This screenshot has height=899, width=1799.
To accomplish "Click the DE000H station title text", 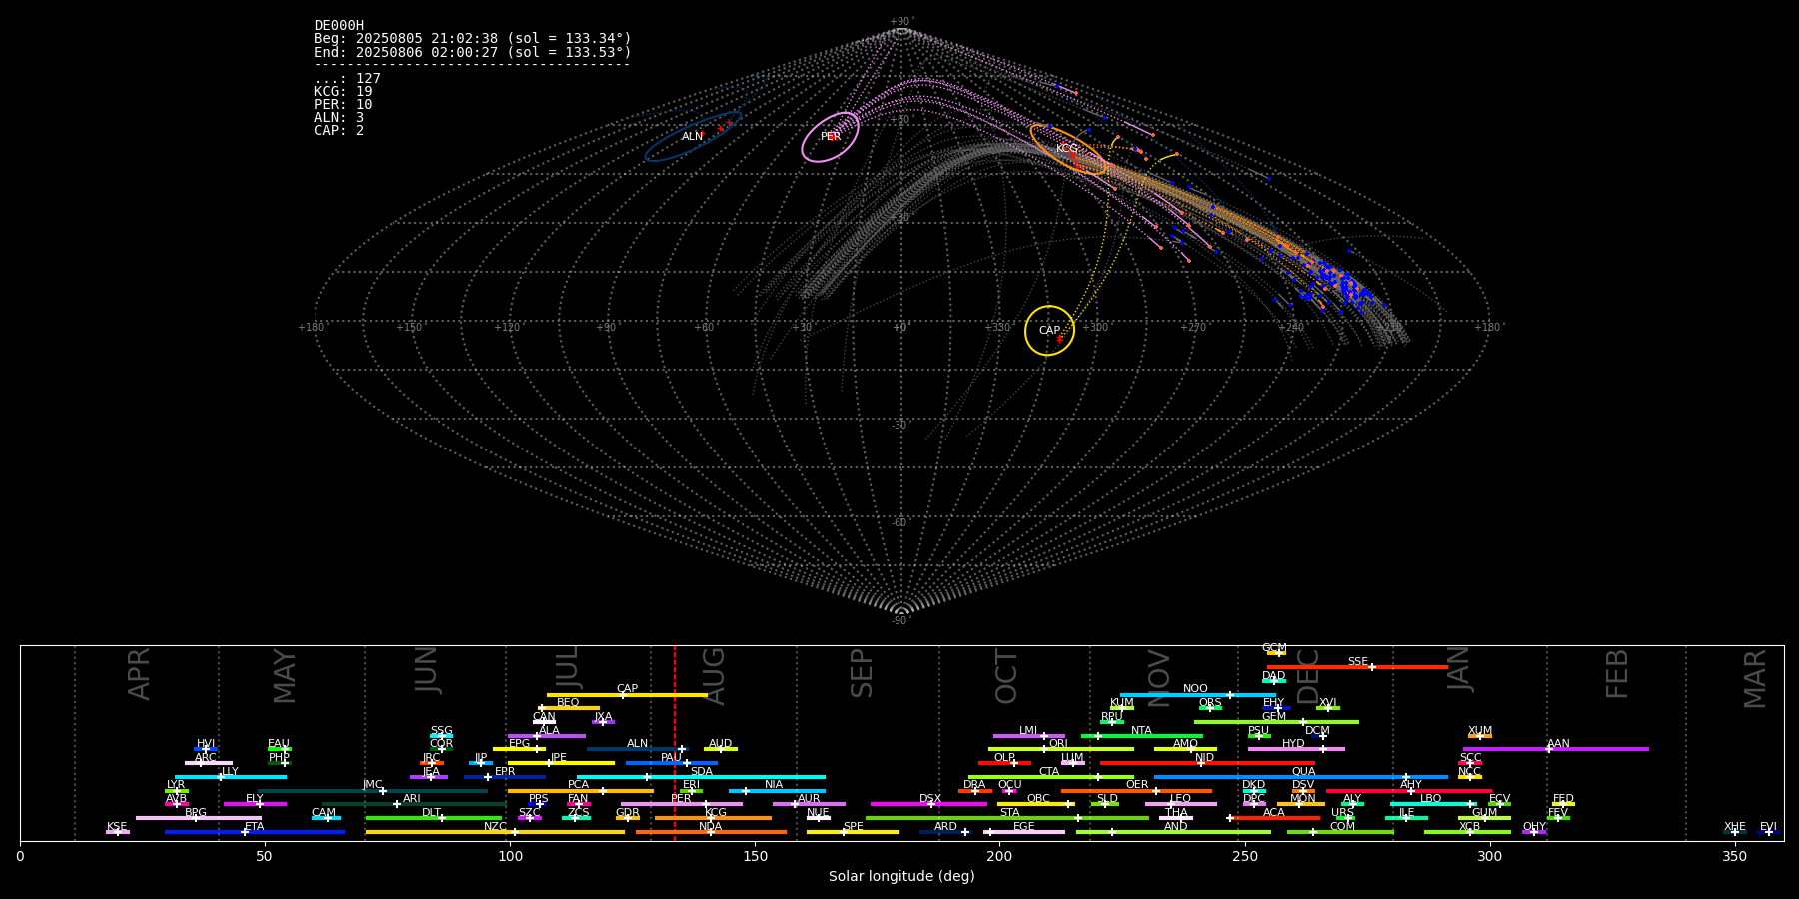I will click(339, 26).
